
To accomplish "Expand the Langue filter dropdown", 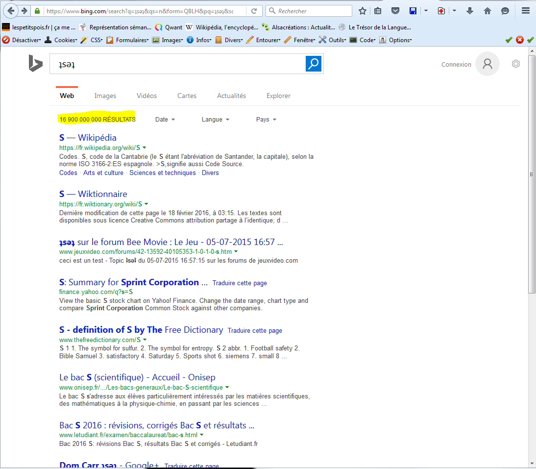I will point(215,120).
